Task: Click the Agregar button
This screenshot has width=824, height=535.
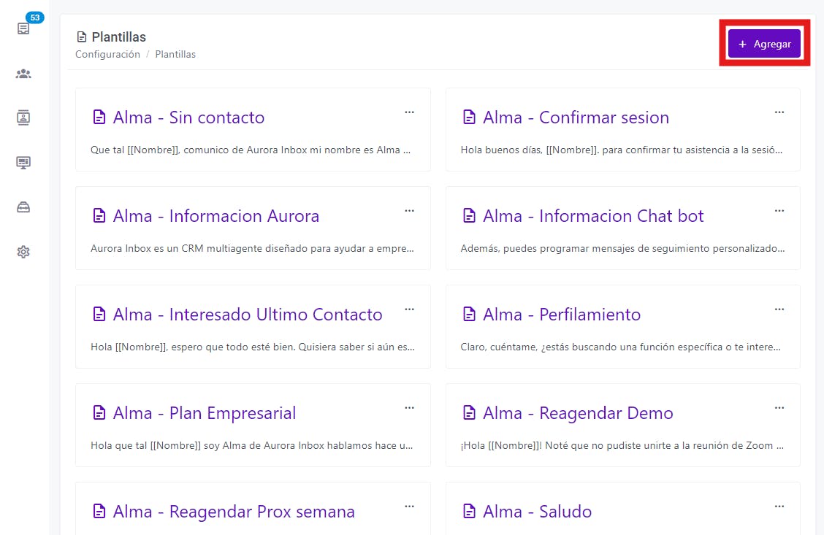Action: (x=764, y=44)
